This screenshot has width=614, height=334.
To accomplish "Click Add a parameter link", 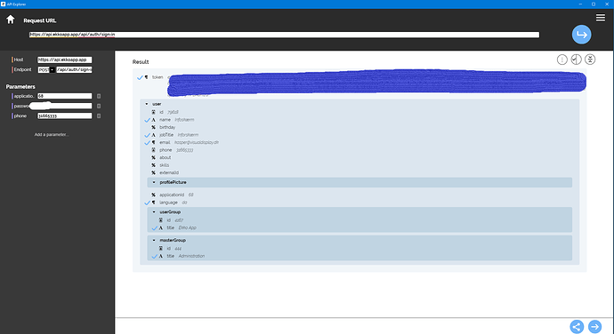I will [x=52, y=134].
